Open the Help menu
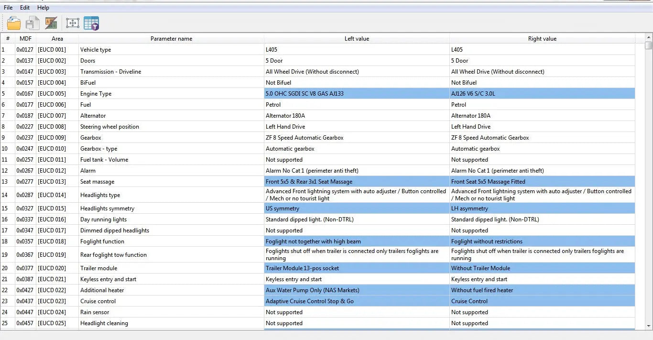Screen dimensions: 653x340 click(43, 8)
